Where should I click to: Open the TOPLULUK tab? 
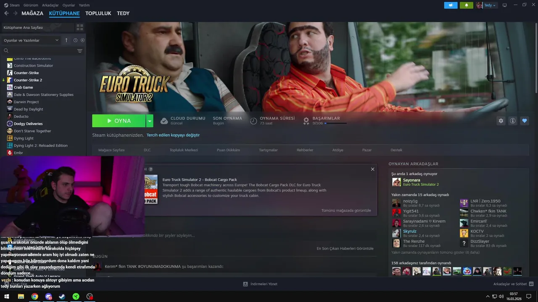(98, 13)
